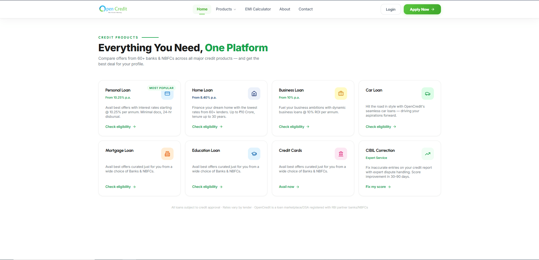Click the Open Credit logo

(x=113, y=9)
